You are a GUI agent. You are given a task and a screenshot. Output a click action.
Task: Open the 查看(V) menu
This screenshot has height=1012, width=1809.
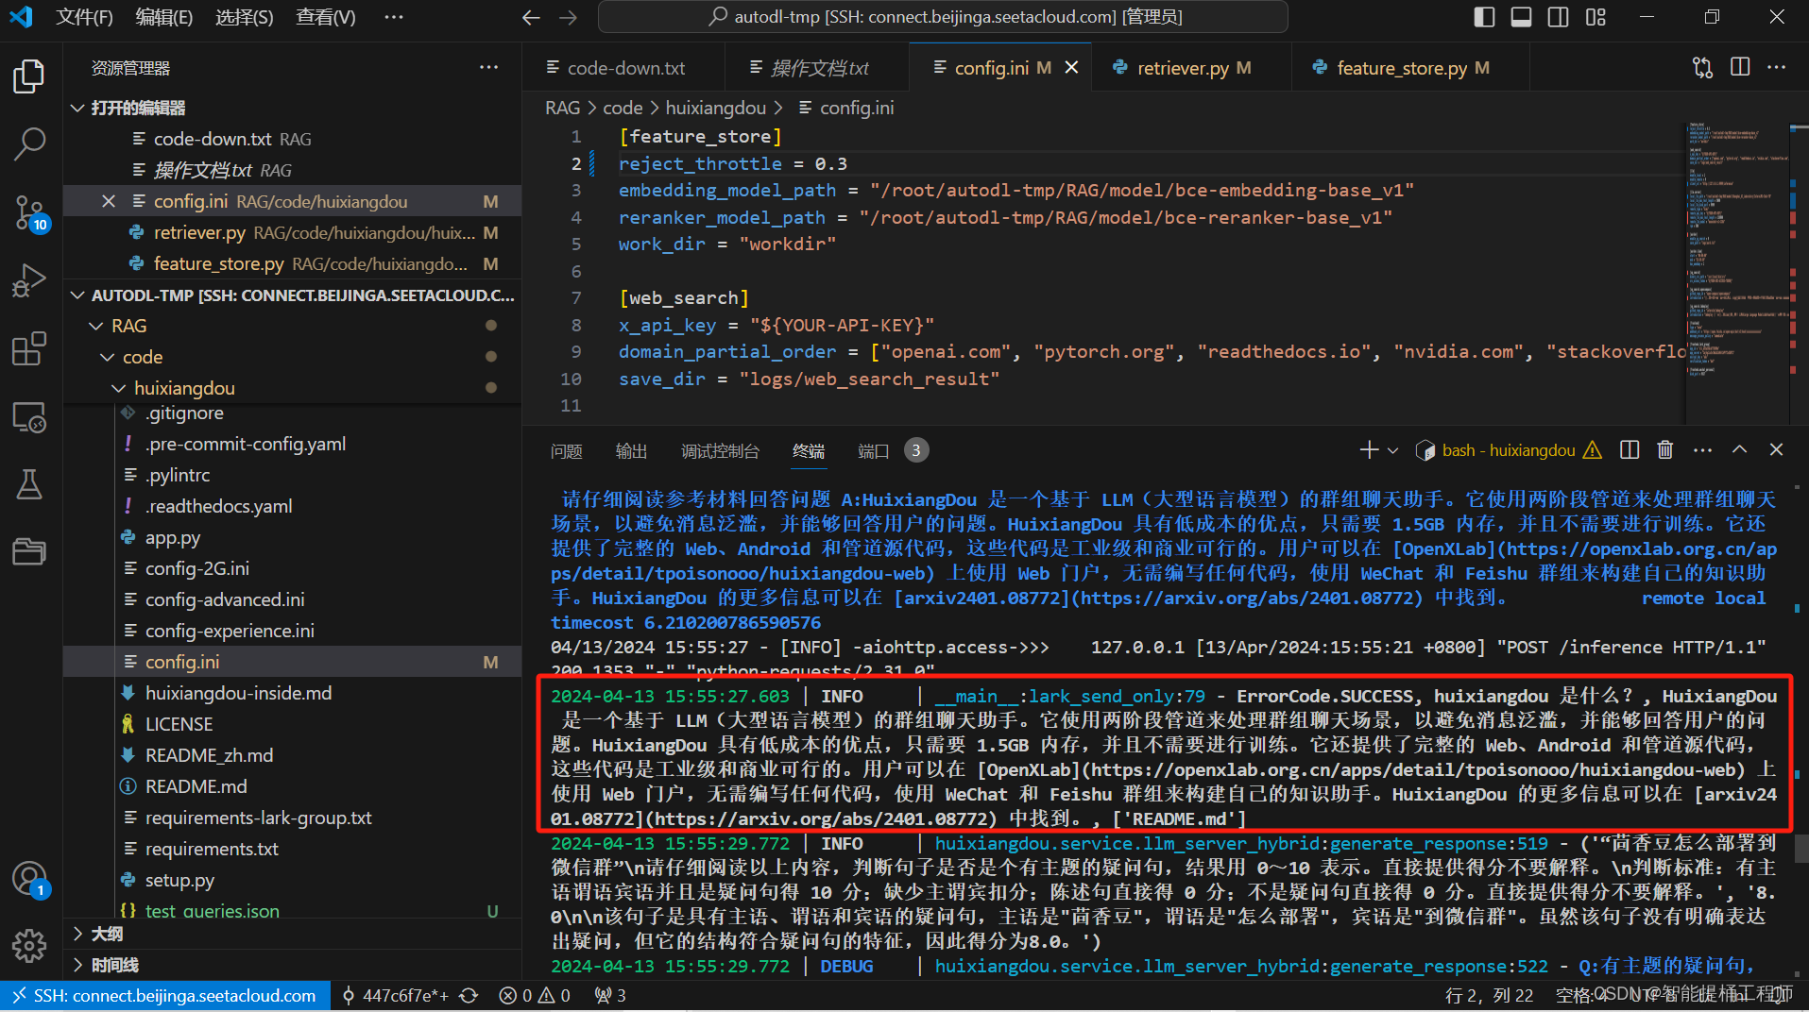click(325, 17)
